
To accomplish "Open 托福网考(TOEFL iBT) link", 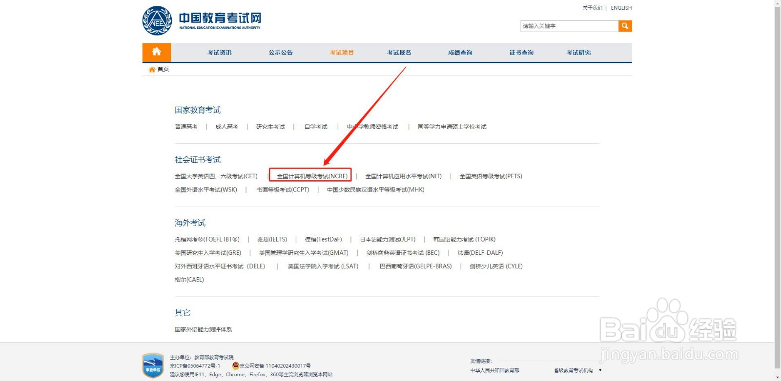I will tap(207, 239).
